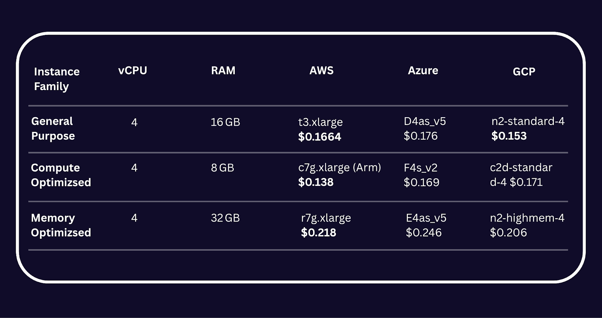Click the Compute Optimizsed row label
The image size is (602, 318).
(61, 175)
